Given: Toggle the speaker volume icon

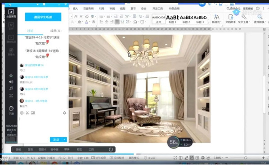Looking at the screenshot, I should coord(11,82).
